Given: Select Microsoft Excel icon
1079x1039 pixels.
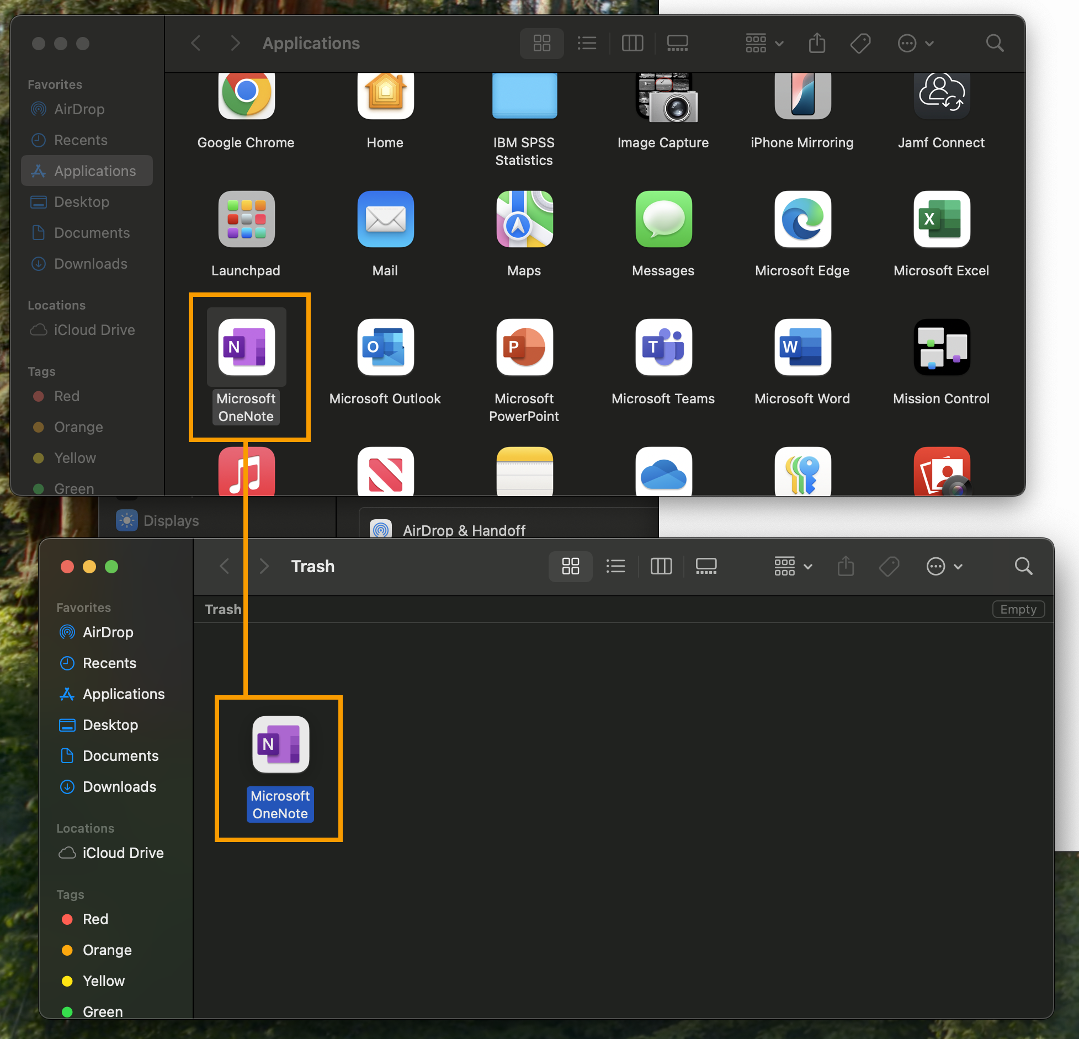Looking at the screenshot, I should point(942,220).
